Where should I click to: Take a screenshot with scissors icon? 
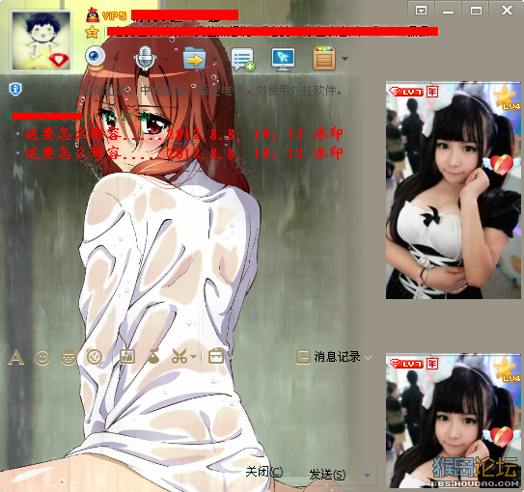click(x=179, y=356)
